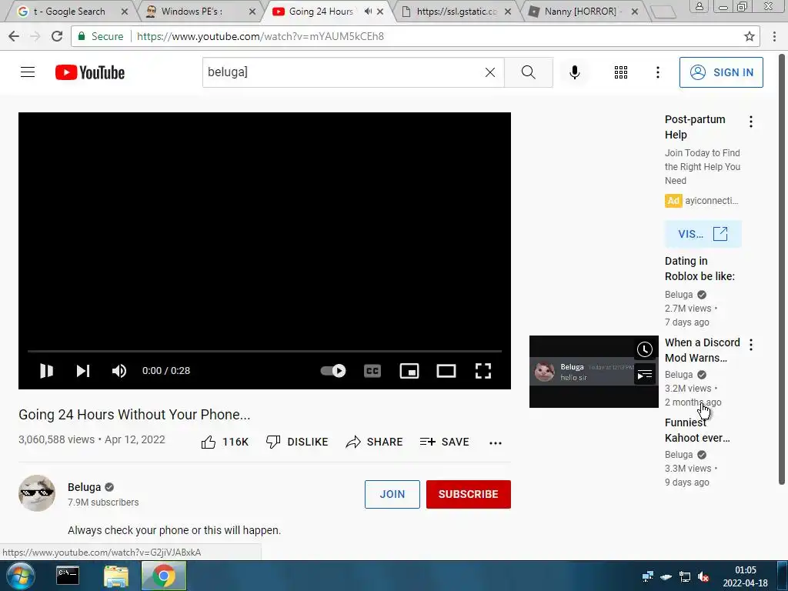Open the YouTube apps grid
Screen dimensions: 788x591
(621, 72)
